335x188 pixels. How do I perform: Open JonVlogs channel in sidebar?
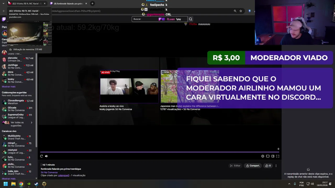pos(18,66)
